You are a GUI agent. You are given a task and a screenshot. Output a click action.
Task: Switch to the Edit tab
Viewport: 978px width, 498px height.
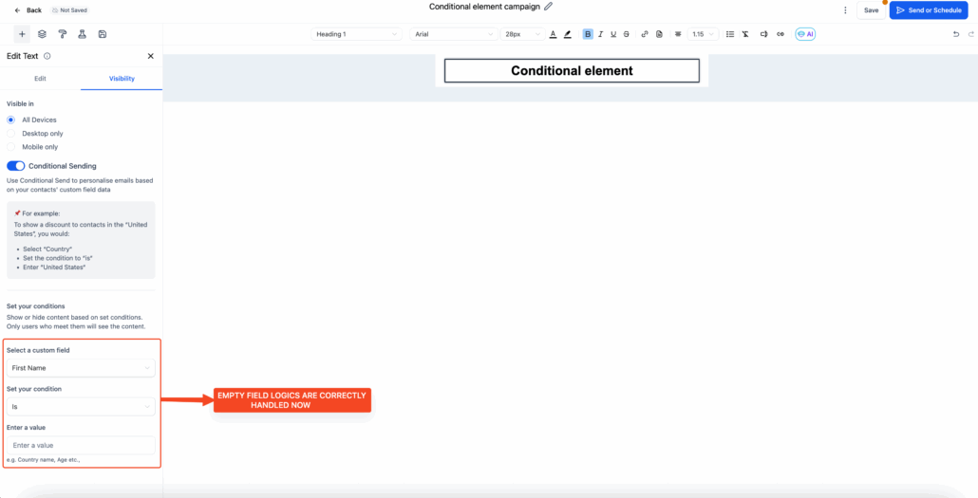(40, 79)
